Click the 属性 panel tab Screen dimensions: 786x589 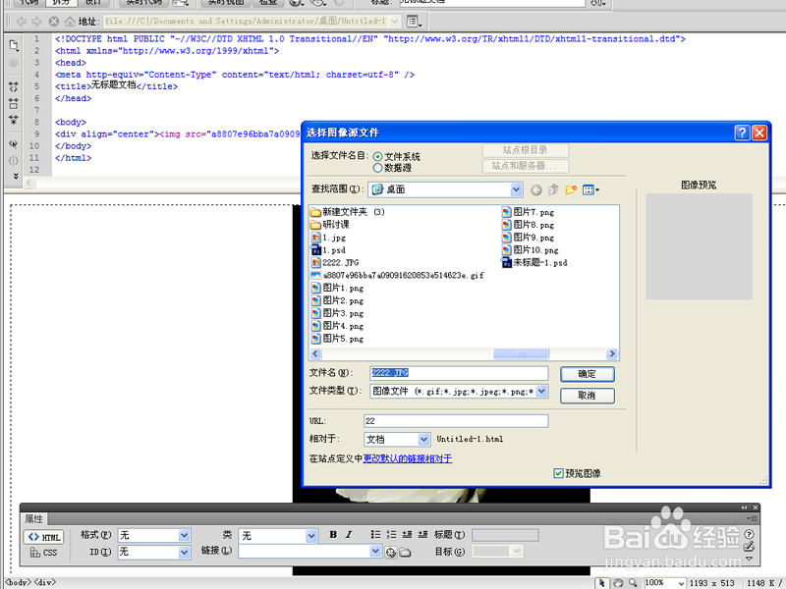(x=33, y=519)
